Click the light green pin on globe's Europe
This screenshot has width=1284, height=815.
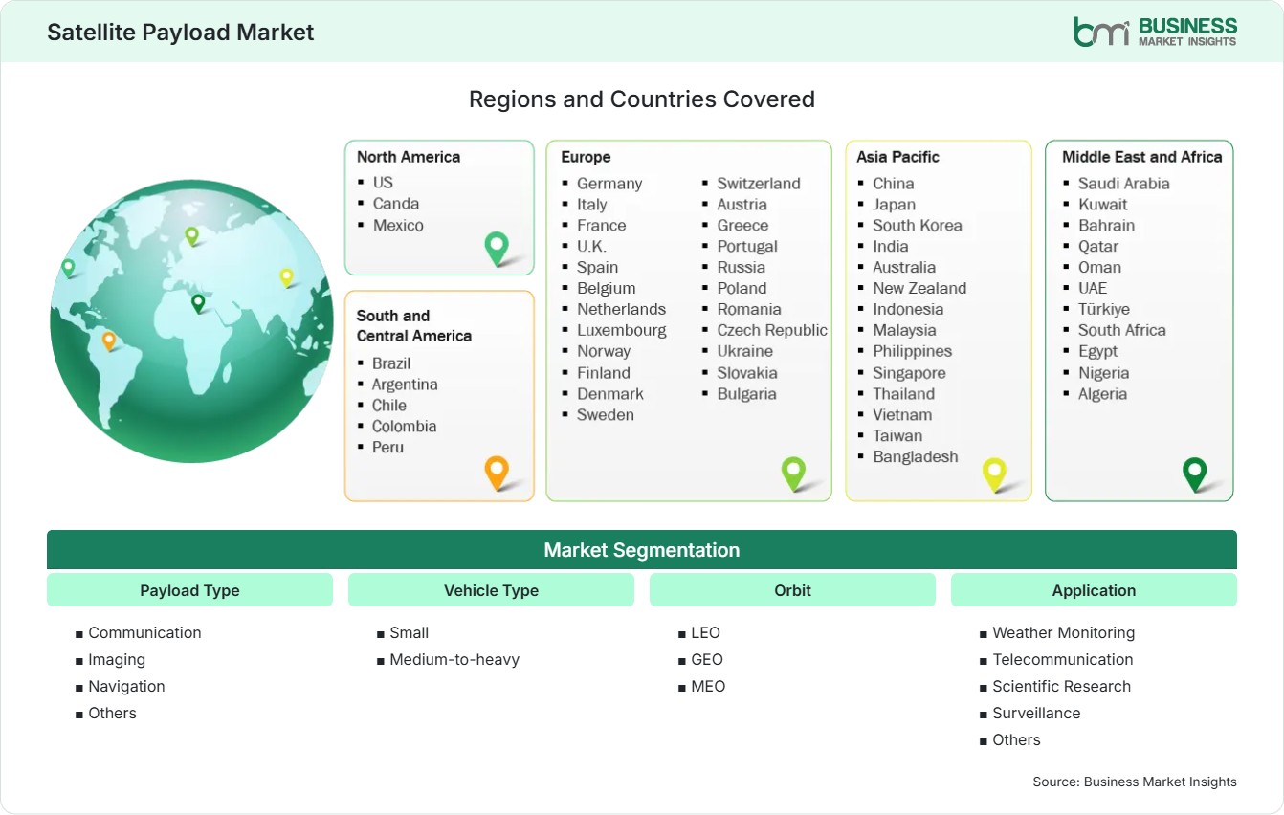[x=191, y=235]
